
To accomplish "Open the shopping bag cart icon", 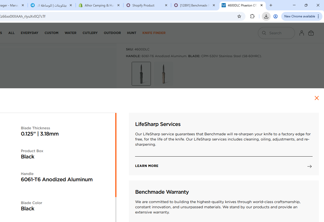I will (x=311, y=33).
